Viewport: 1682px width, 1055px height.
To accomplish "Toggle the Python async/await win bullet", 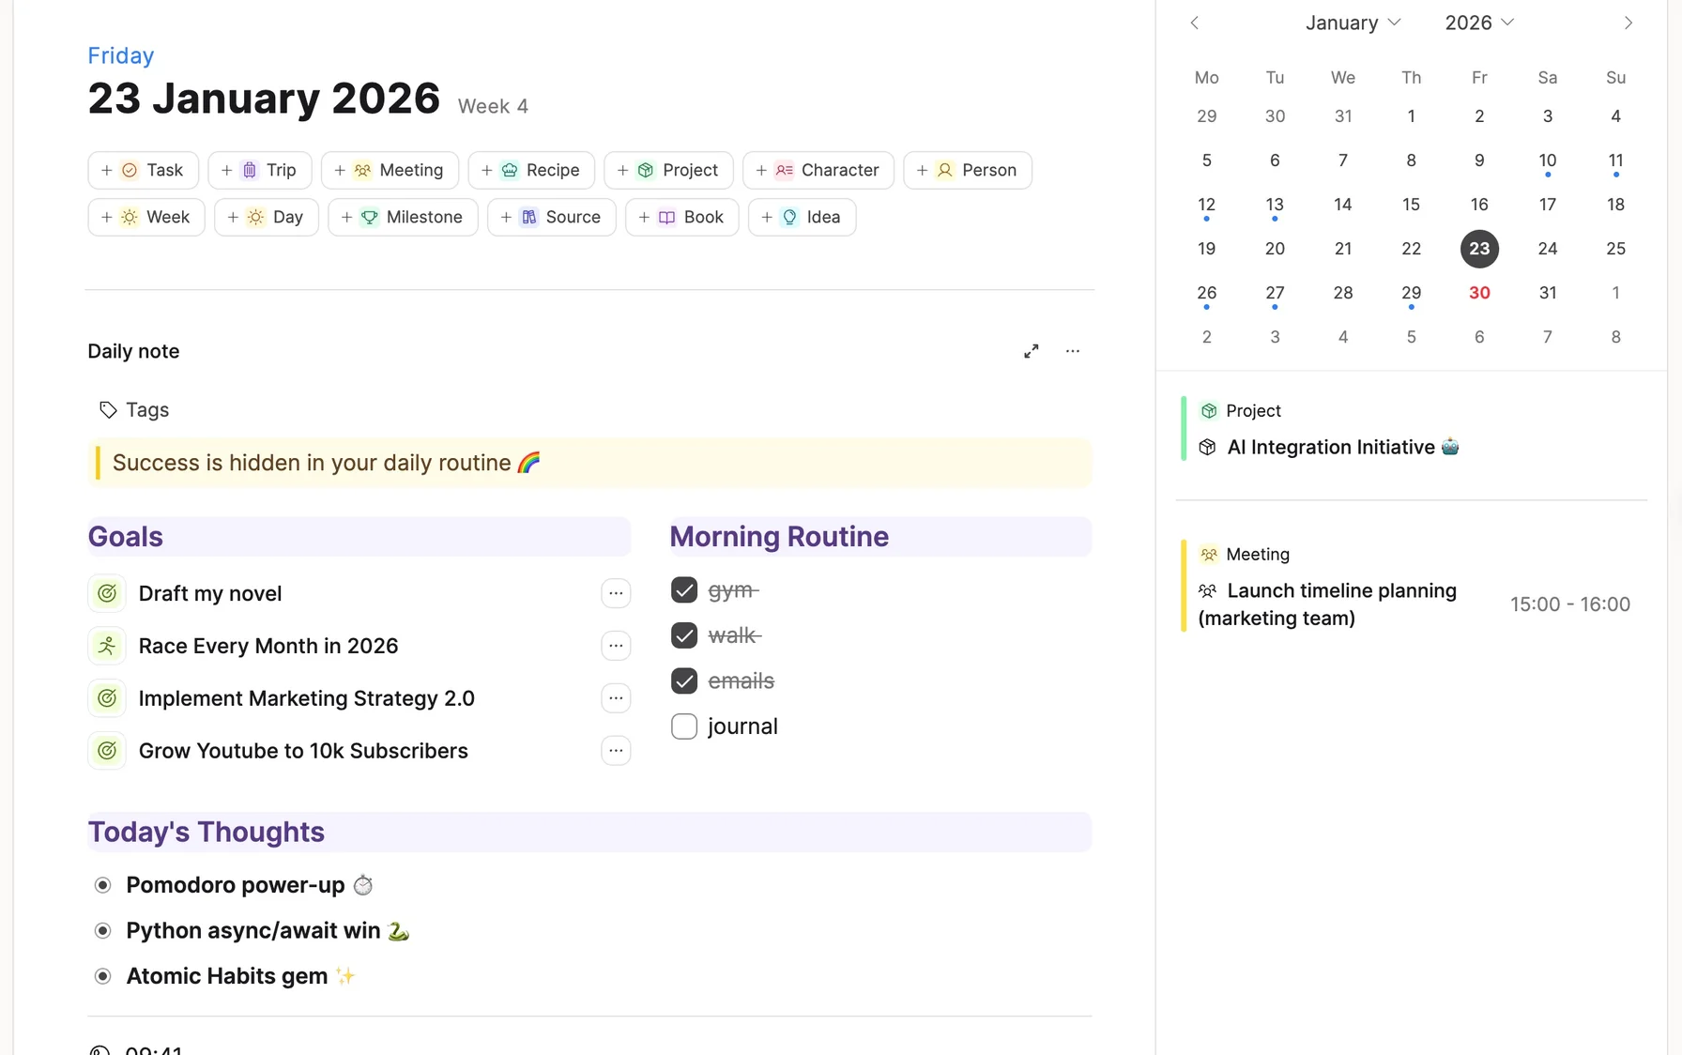I will tap(103, 930).
